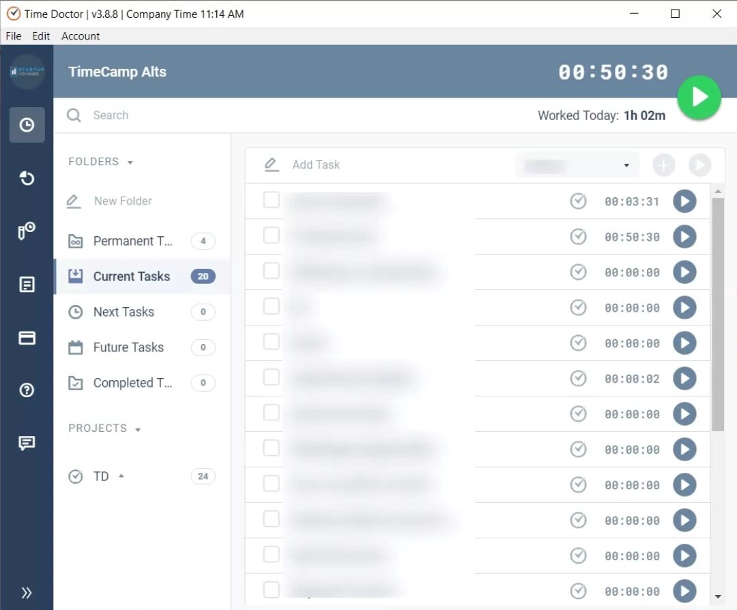Click the Current Tasks count badge 20
This screenshot has height=610, width=737.
pyautogui.click(x=203, y=276)
